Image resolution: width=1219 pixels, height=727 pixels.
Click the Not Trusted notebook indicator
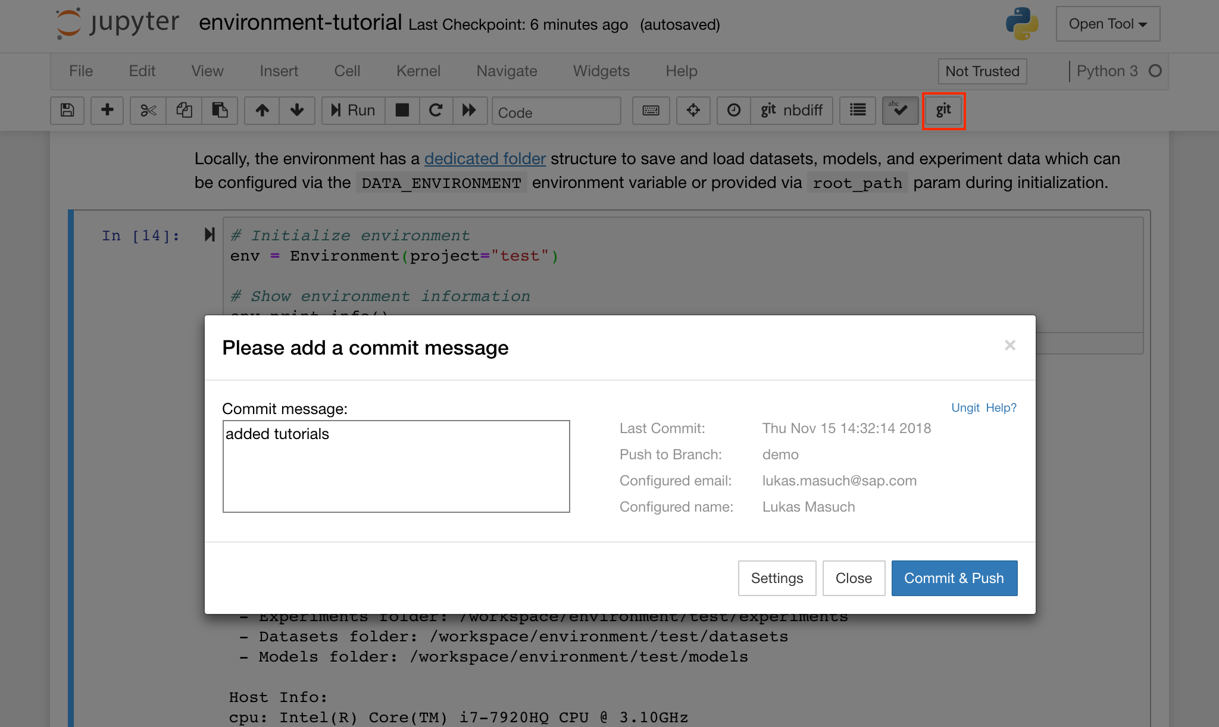click(x=982, y=71)
